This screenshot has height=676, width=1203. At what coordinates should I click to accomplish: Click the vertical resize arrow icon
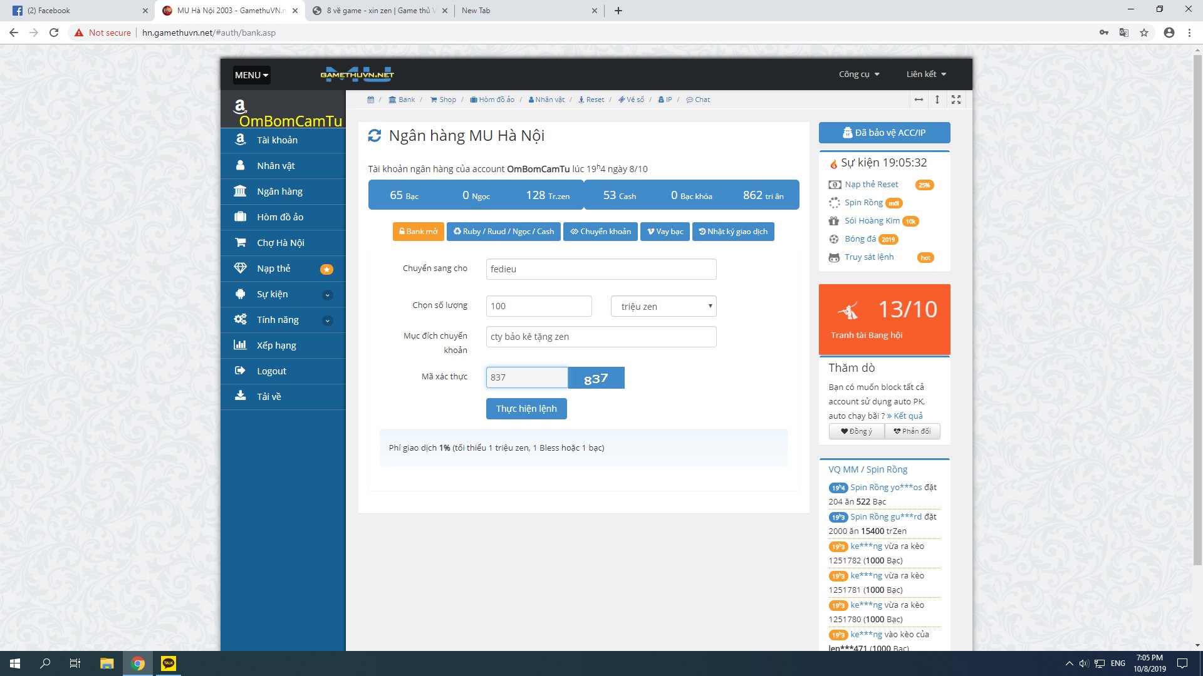(937, 100)
